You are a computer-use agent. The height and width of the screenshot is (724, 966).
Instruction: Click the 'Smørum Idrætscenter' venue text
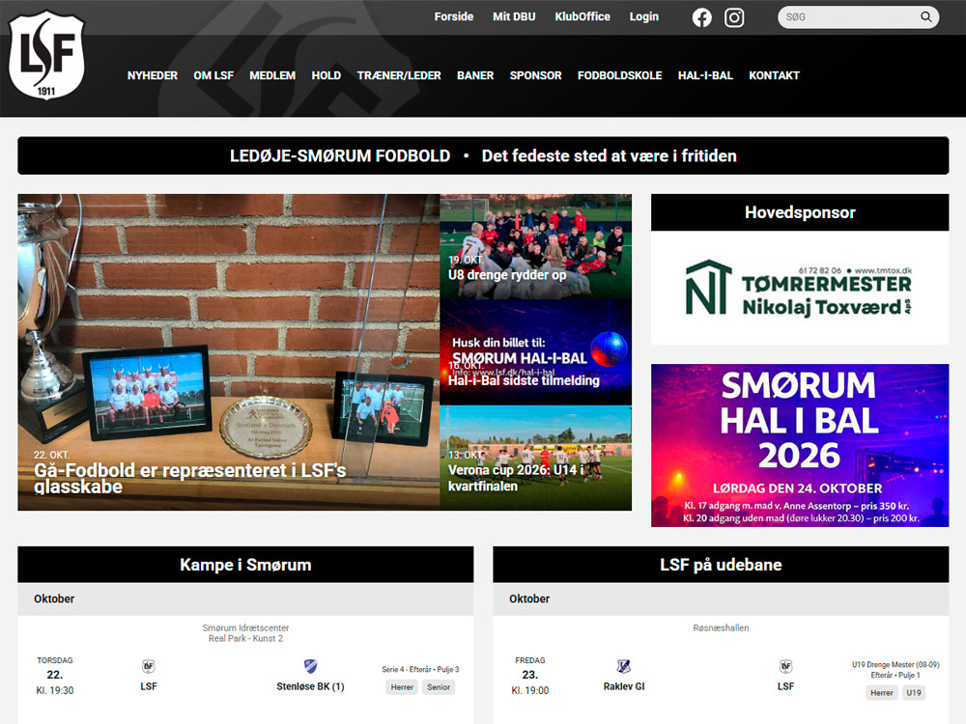(x=245, y=628)
